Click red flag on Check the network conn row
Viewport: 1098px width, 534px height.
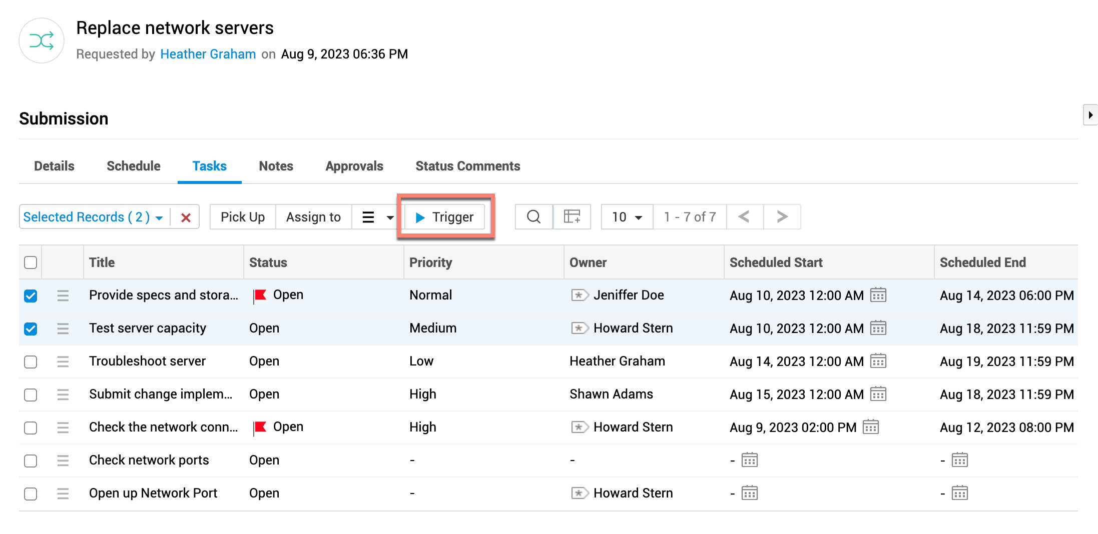coord(260,427)
